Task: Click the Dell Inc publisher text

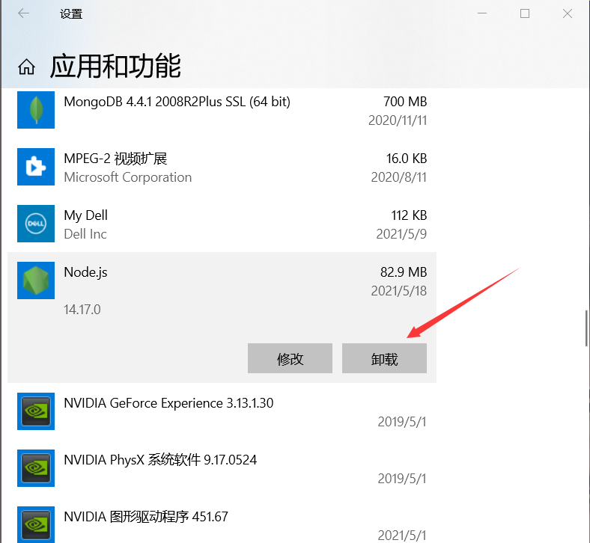Action: coord(85,234)
